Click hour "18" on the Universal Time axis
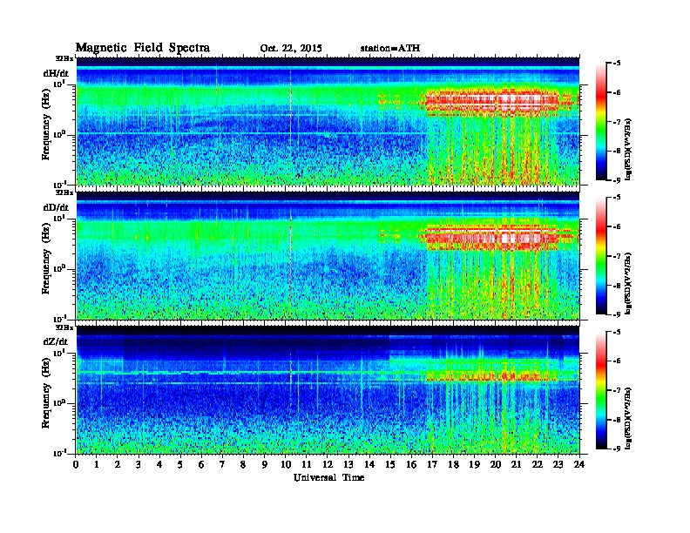This screenshot has height=533, width=690. click(x=453, y=464)
